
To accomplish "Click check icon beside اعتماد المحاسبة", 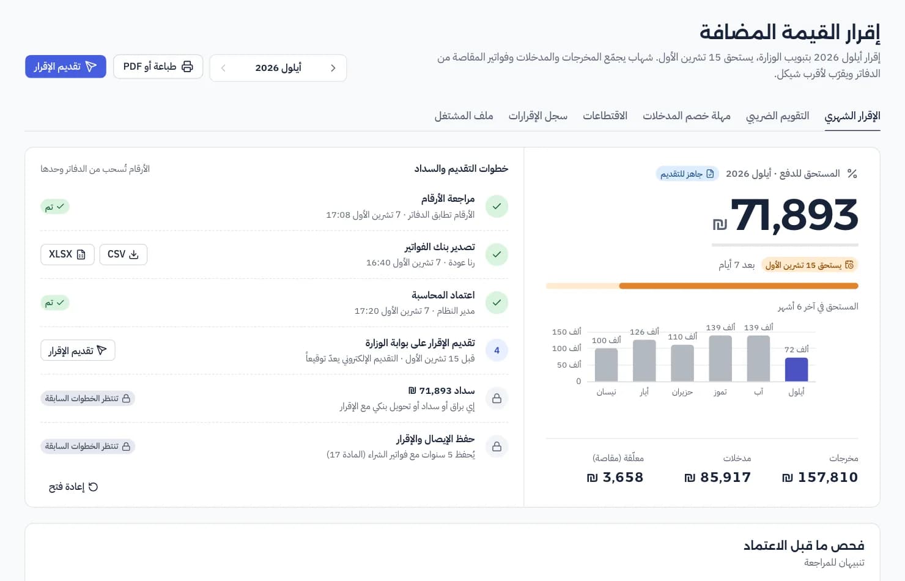I will [x=497, y=302].
